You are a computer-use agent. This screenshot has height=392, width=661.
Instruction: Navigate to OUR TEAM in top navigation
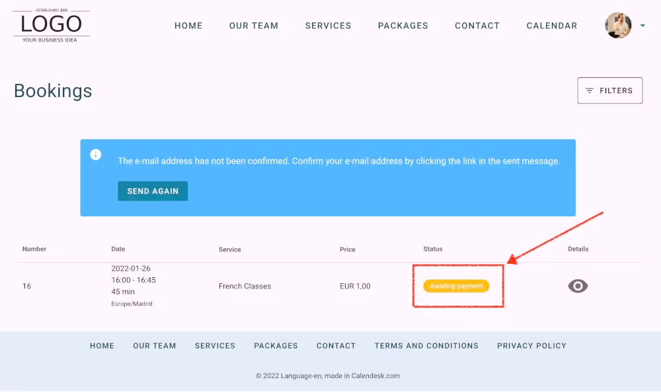254,26
